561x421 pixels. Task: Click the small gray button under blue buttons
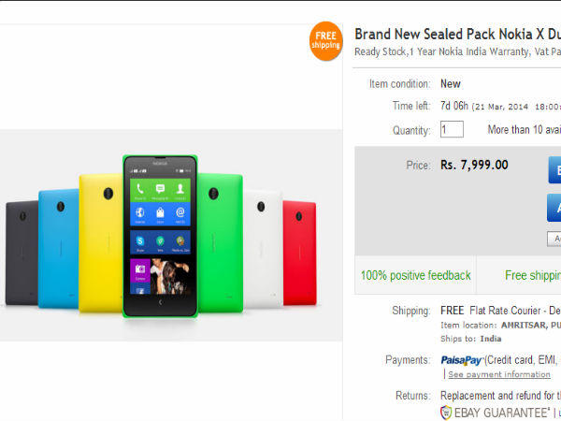554,239
